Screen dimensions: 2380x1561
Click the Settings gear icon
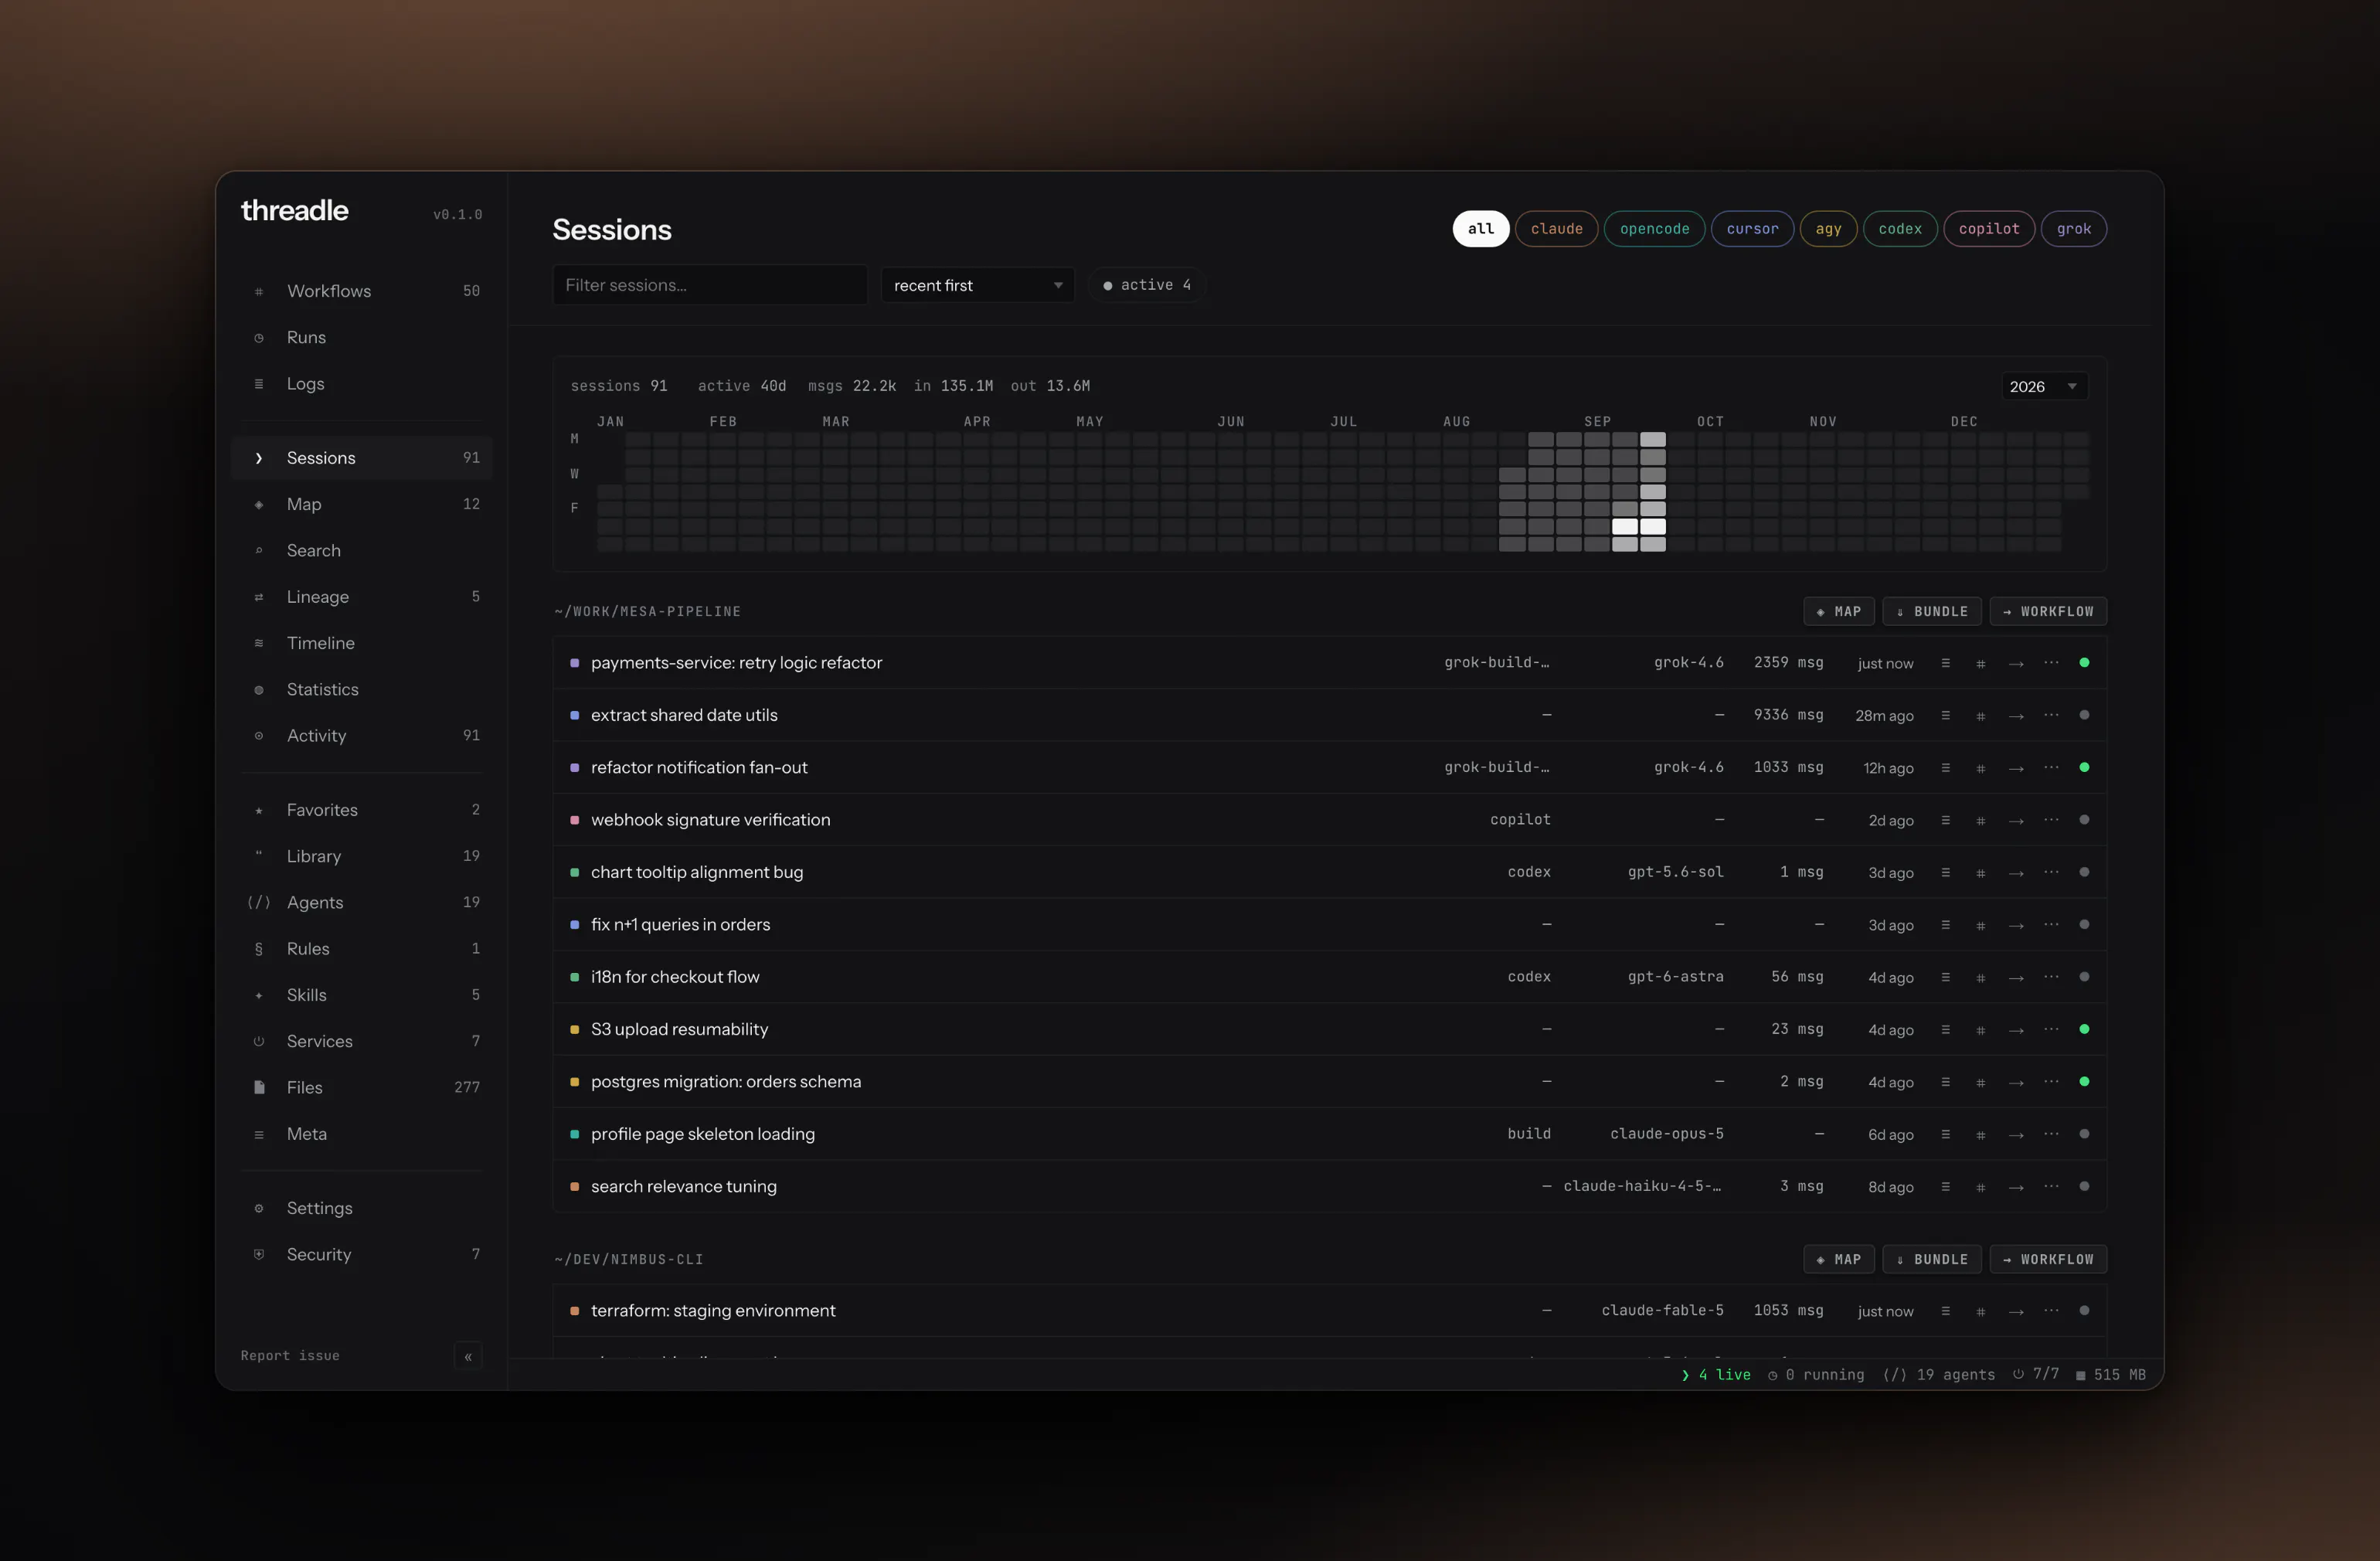pos(259,1208)
